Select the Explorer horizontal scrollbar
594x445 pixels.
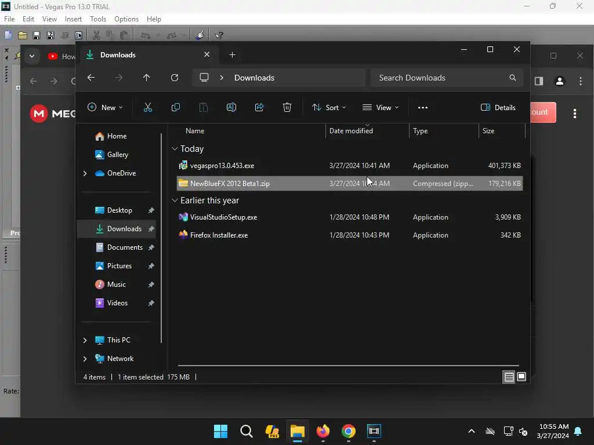(x=349, y=366)
